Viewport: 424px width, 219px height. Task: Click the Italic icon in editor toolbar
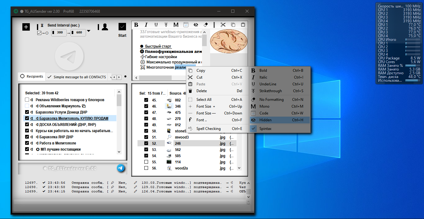(x=146, y=25)
